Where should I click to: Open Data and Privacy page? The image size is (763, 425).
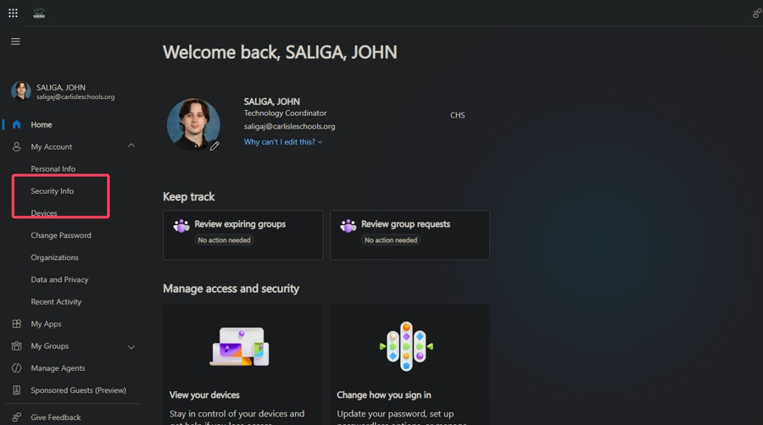[59, 279]
